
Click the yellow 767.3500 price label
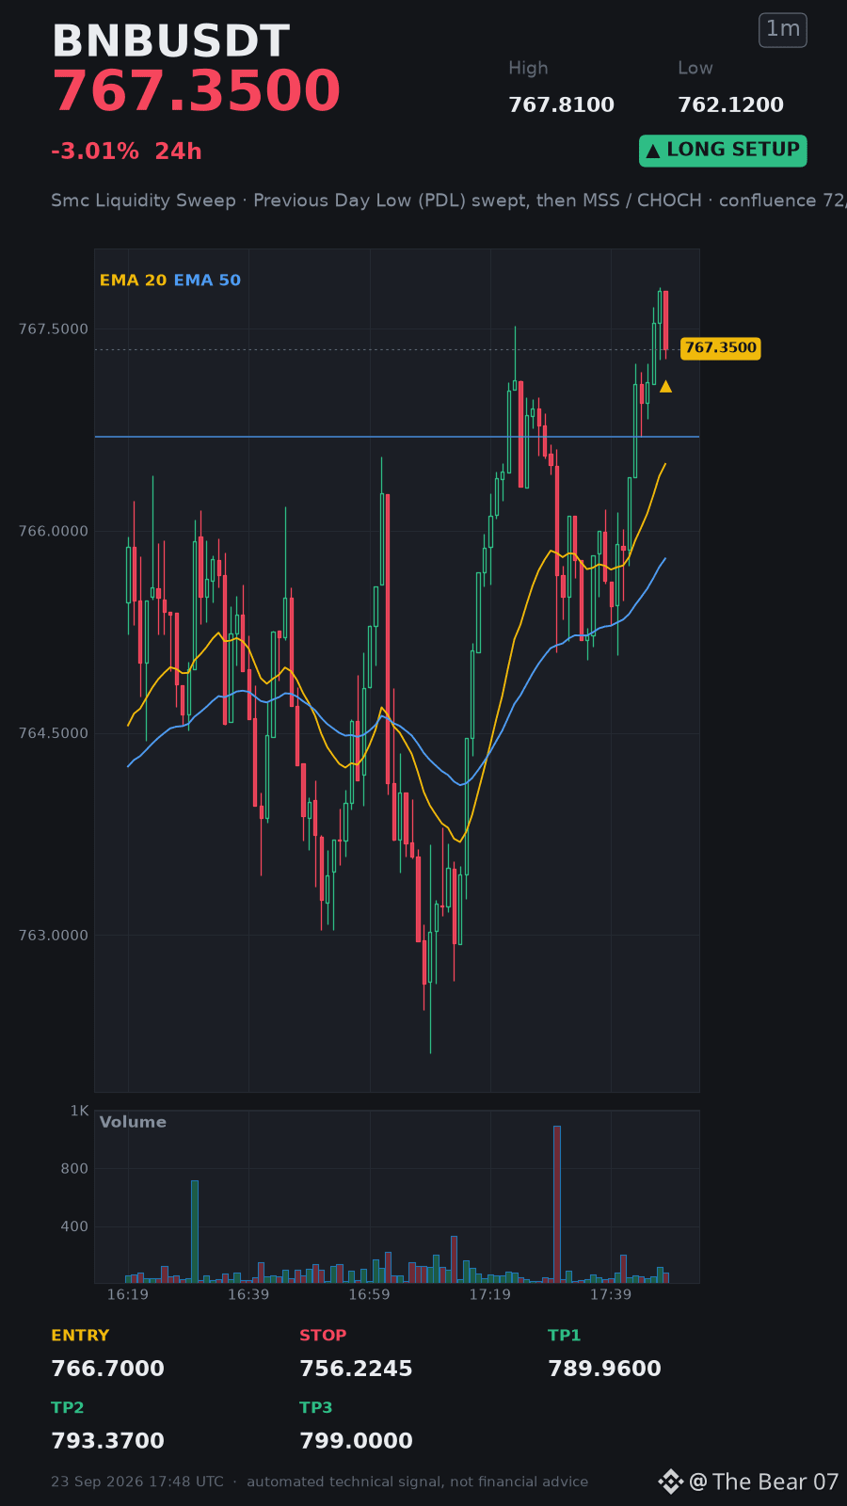click(x=720, y=348)
